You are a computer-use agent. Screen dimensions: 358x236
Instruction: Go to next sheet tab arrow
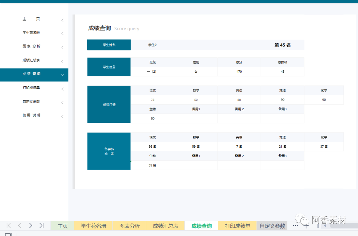pyautogui.click(x=30, y=226)
